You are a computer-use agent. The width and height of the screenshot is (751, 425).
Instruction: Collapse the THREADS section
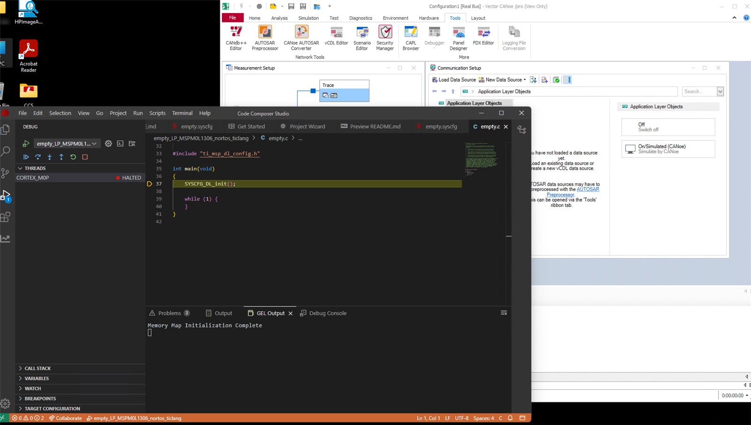80,168
